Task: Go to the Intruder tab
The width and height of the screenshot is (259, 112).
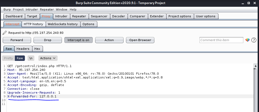Action: (x=61, y=16)
